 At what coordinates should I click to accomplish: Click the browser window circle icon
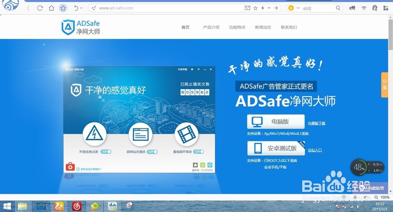click(x=140, y=134)
